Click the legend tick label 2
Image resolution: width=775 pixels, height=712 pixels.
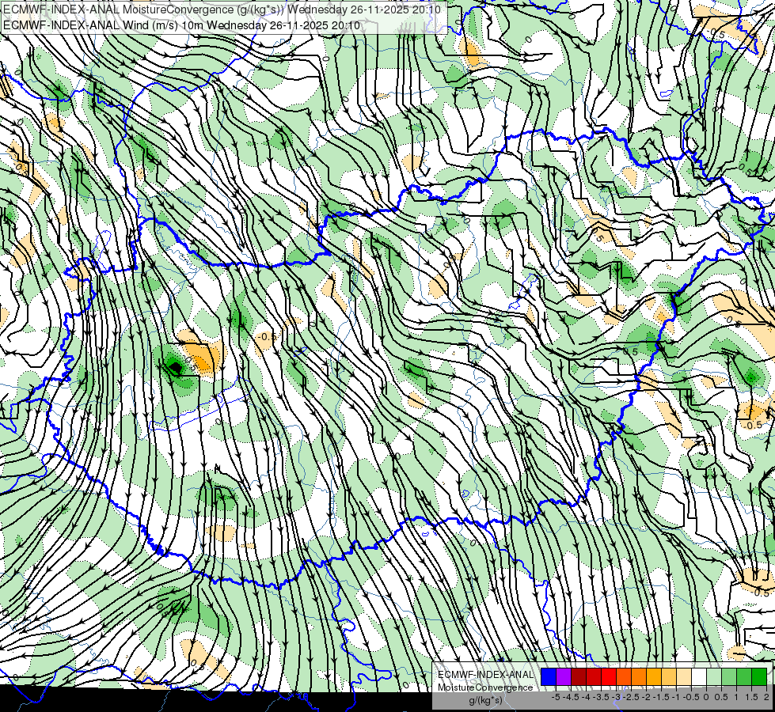(x=766, y=697)
